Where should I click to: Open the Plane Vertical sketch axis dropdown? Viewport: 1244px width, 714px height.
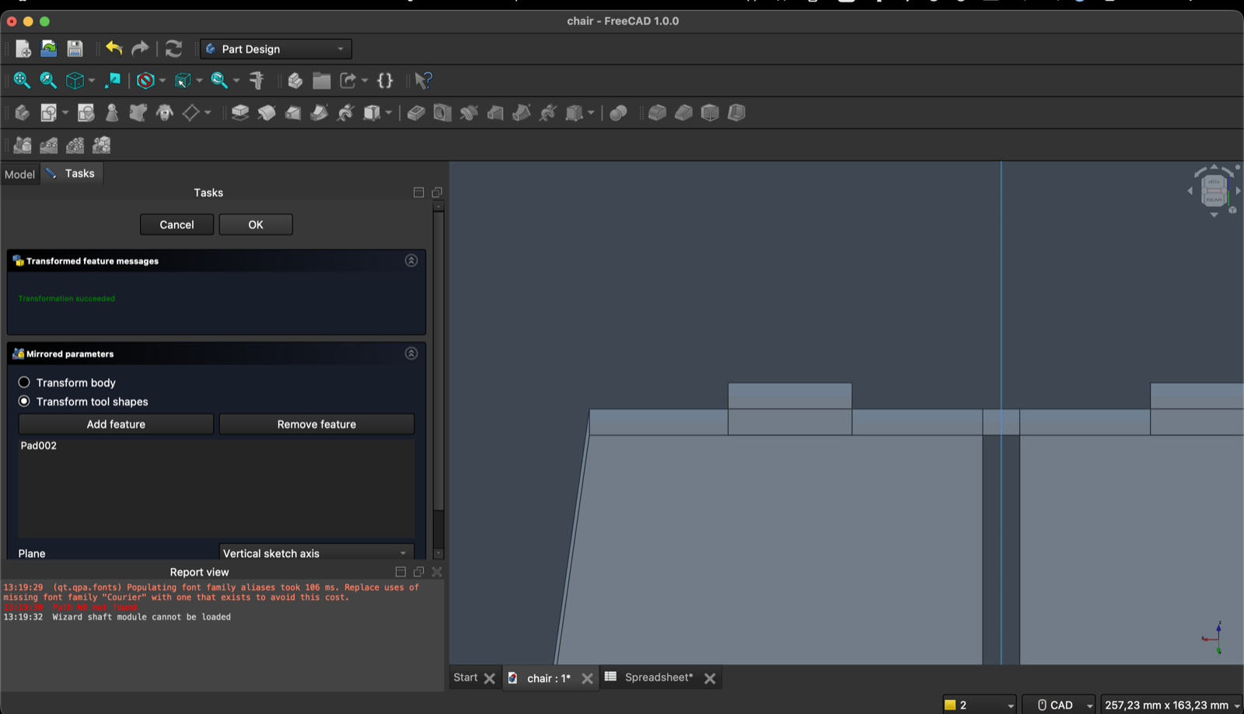pyautogui.click(x=316, y=553)
